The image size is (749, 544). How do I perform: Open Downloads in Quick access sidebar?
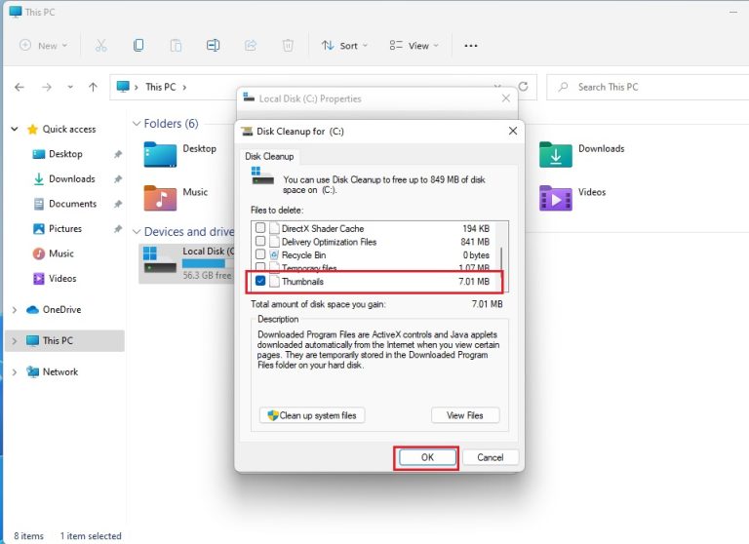(x=71, y=178)
